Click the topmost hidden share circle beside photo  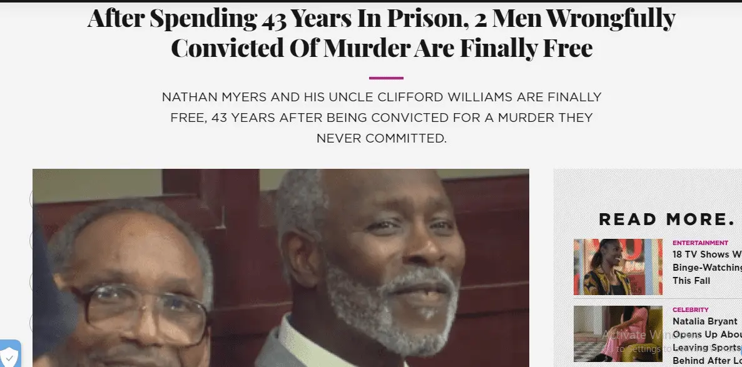coord(31,199)
